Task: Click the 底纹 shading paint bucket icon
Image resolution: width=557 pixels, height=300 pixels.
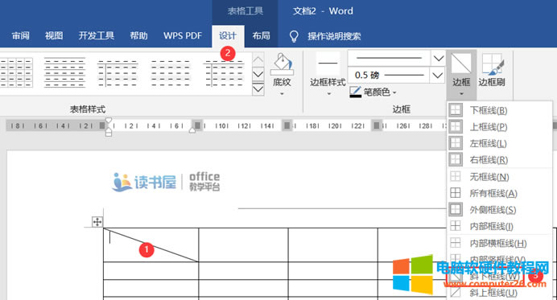Action: point(282,64)
